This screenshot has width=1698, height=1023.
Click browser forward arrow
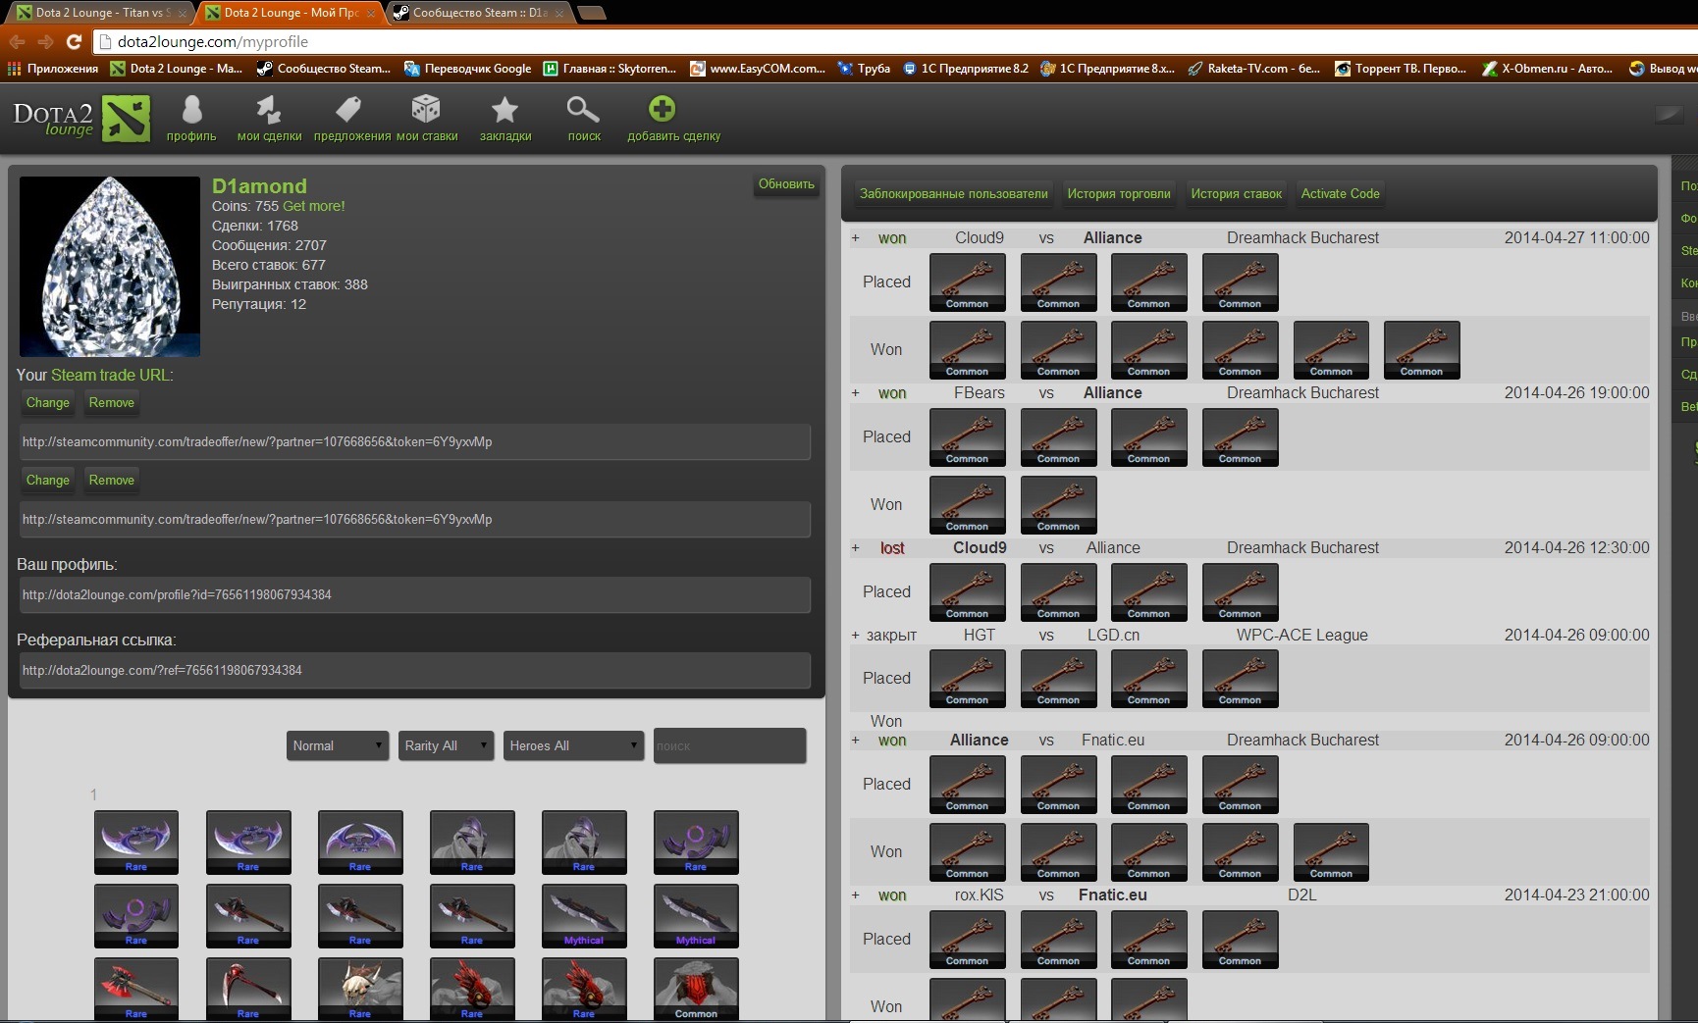pyautogui.click(x=45, y=41)
